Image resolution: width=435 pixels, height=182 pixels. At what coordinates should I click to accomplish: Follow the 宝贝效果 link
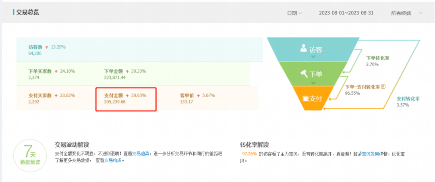click(370, 153)
